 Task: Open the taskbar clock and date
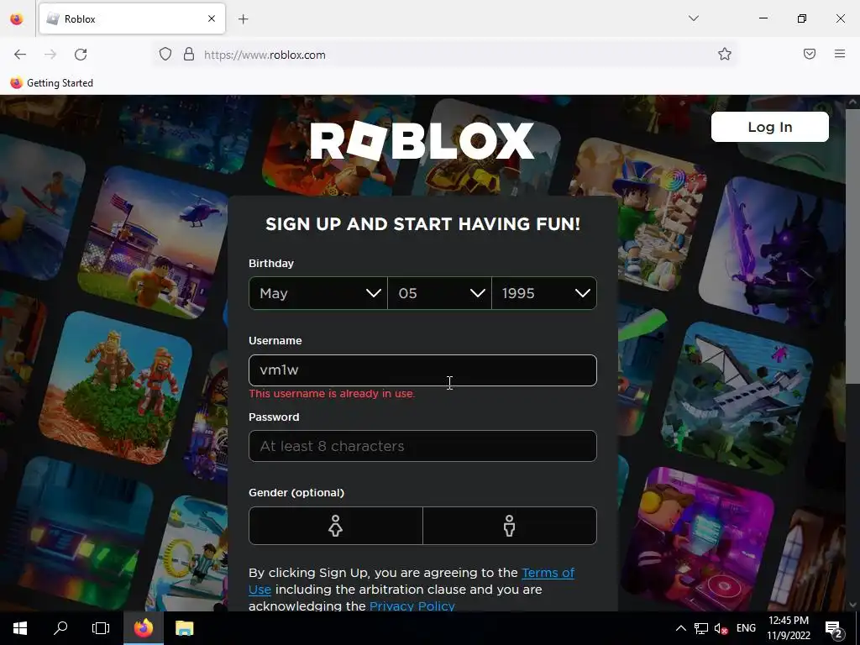pyautogui.click(x=788, y=628)
